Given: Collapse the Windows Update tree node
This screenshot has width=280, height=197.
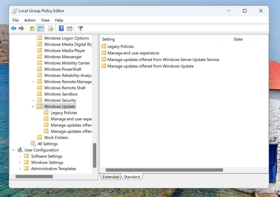Looking at the screenshot, I should pyautogui.click(x=33, y=107).
